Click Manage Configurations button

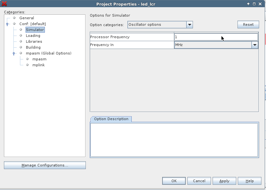click(45, 165)
